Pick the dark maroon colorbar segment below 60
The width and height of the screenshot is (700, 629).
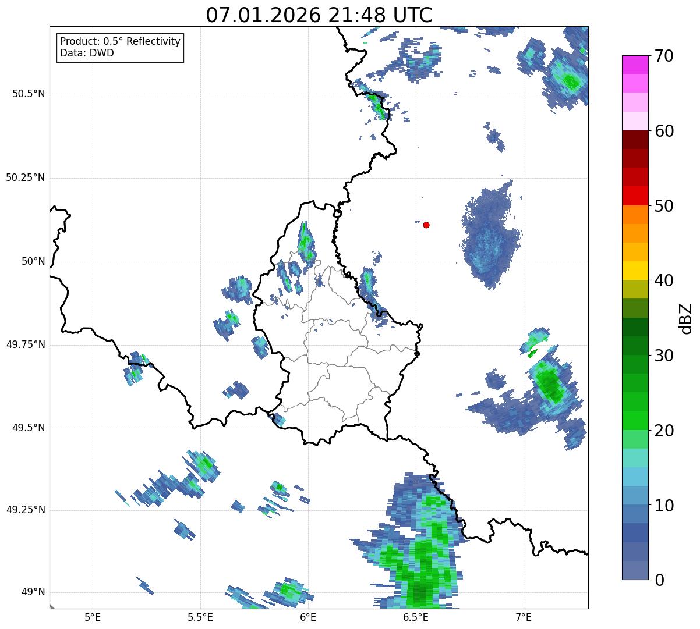635,140
